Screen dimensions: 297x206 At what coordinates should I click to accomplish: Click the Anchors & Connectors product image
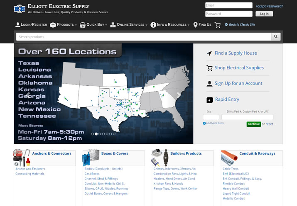pyautogui.click(x=22, y=158)
